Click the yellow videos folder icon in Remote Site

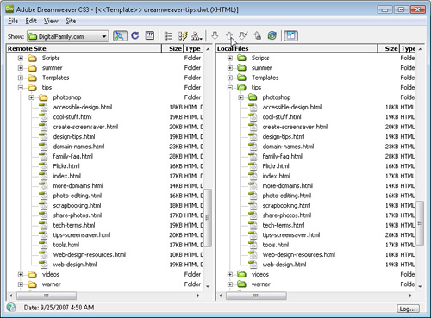pos(32,275)
